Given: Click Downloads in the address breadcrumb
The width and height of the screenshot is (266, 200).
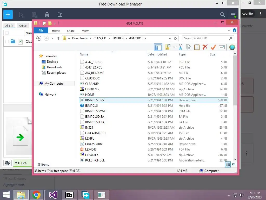Looking at the screenshot, I should pos(80,38).
